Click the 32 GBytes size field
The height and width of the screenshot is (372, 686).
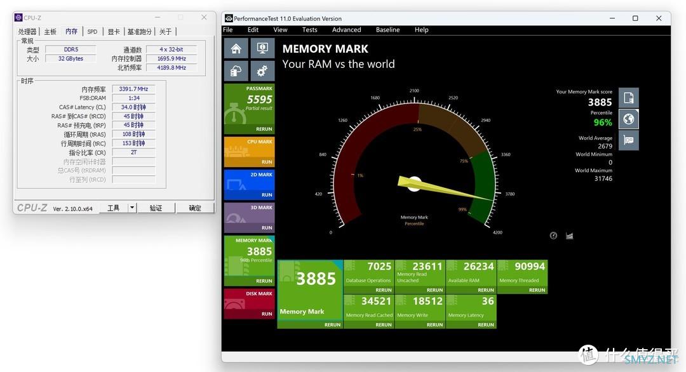pyautogui.click(x=71, y=58)
